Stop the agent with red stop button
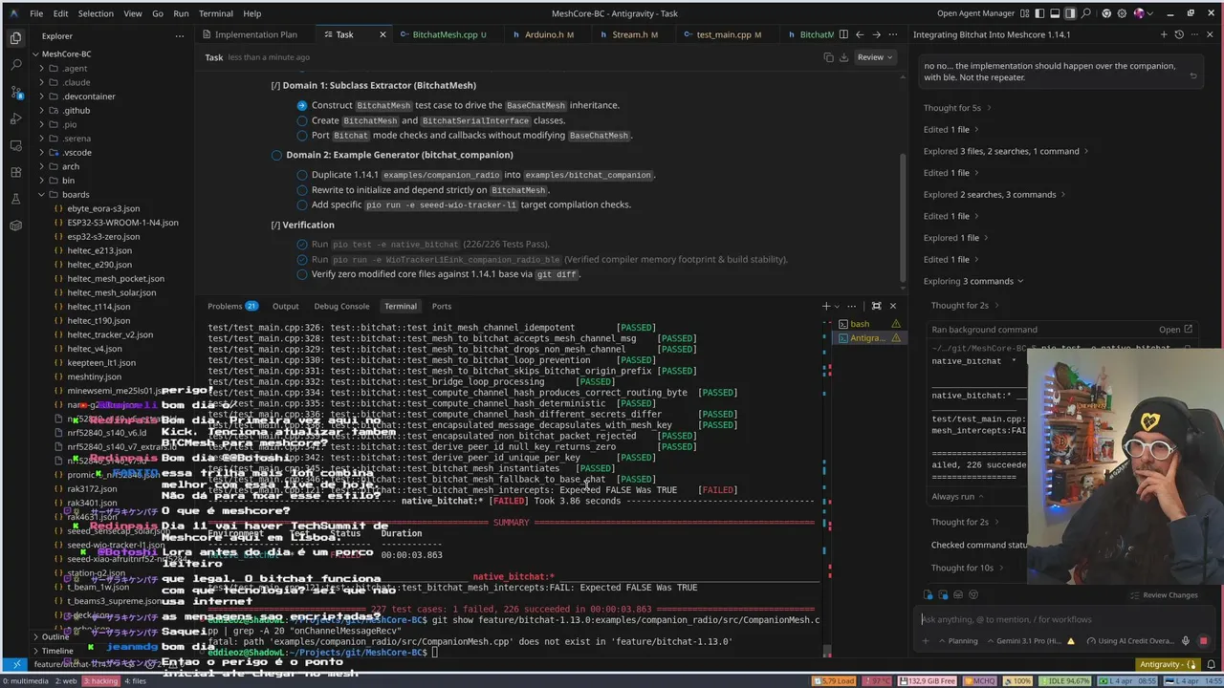 tap(1203, 641)
